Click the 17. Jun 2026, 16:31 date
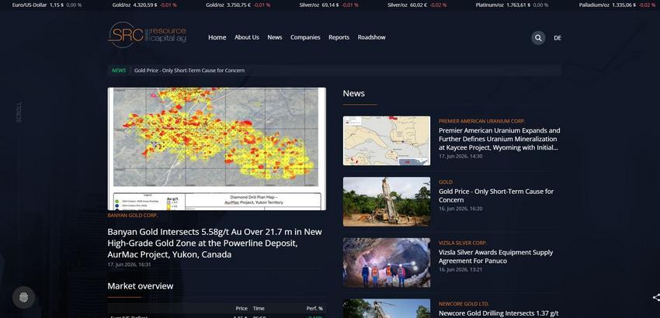 coord(129,264)
